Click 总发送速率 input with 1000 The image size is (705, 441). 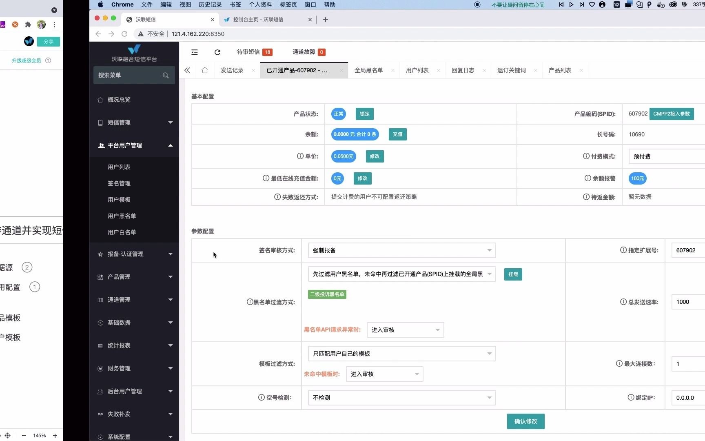pyautogui.click(x=688, y=302)
